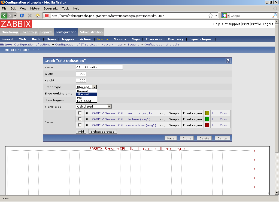Viewport: 279px width, 202px height.
Task: Tick the CPU user time item checkbox
Action: [80, 113]
